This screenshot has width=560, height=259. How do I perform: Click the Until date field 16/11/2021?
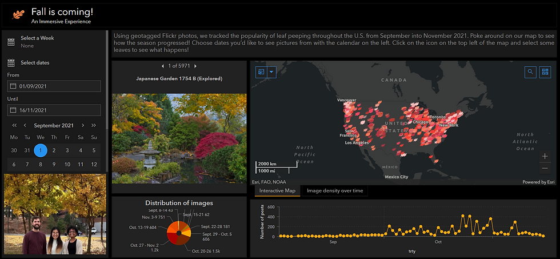[54, 110]
